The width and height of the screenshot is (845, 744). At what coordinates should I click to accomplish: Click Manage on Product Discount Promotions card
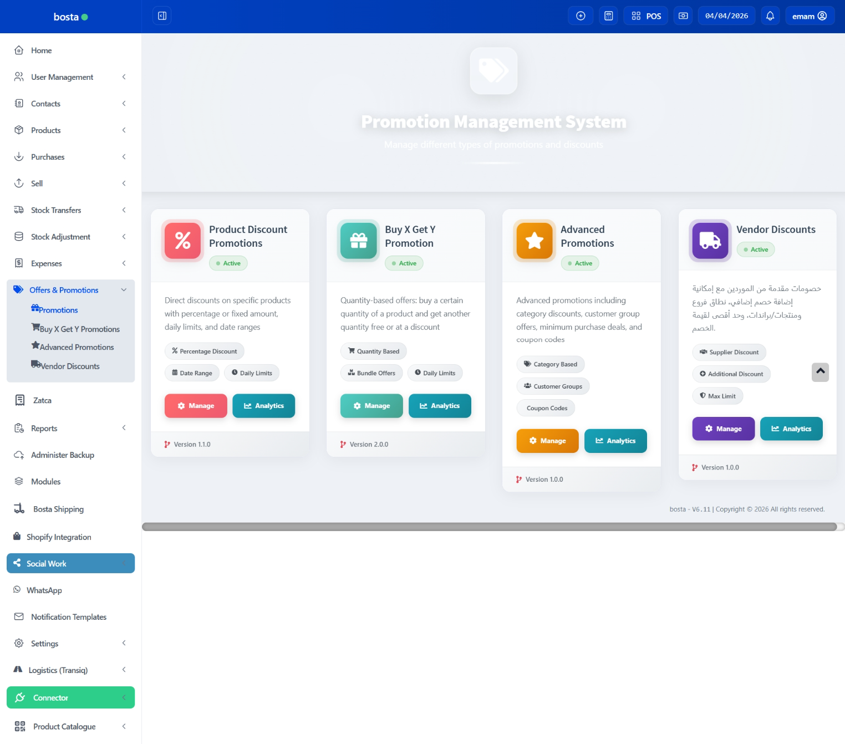(196, 406)
